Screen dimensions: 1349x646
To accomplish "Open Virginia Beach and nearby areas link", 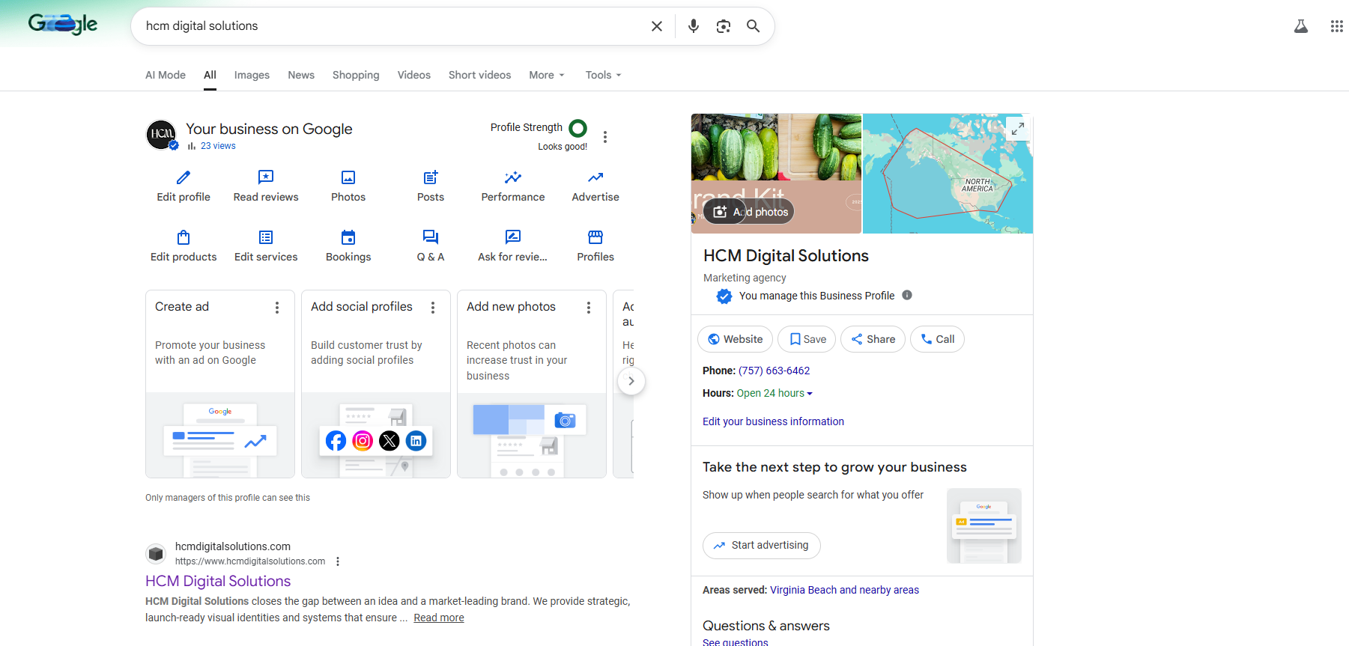I will [x=844, y=590].
